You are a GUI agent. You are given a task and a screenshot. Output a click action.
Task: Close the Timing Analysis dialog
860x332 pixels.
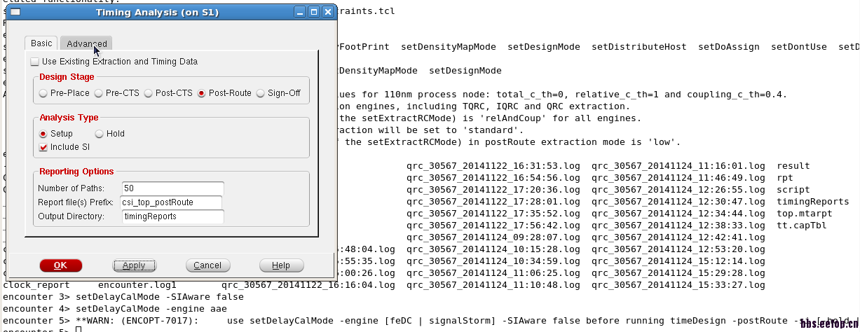[x=327, y=13]
